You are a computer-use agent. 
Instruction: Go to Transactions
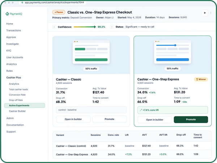pos(14,30)
